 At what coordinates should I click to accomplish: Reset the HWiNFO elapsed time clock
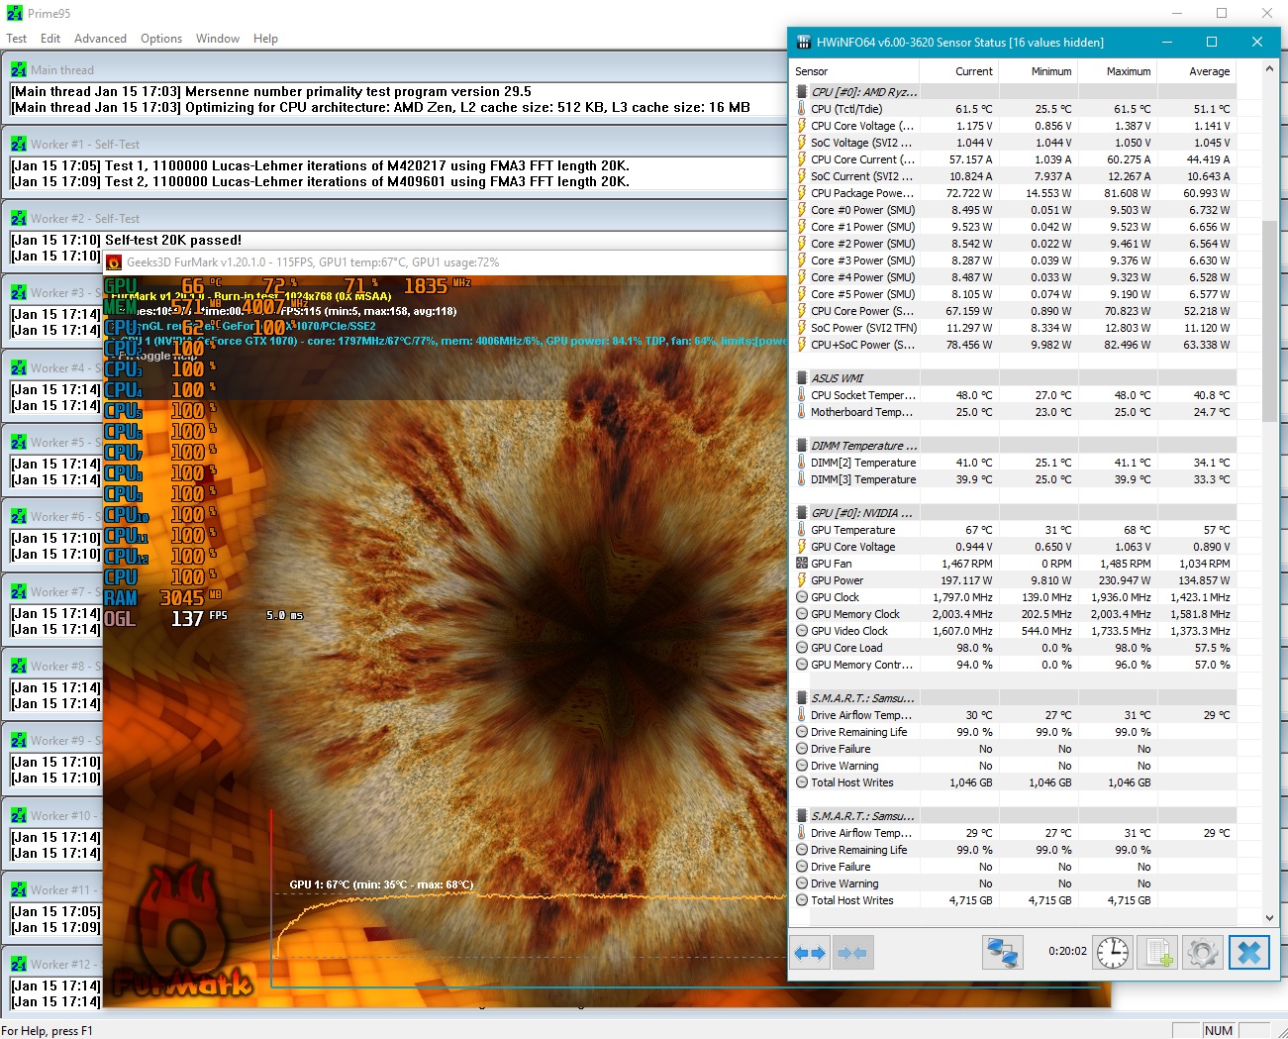(x=1113, y=953)
